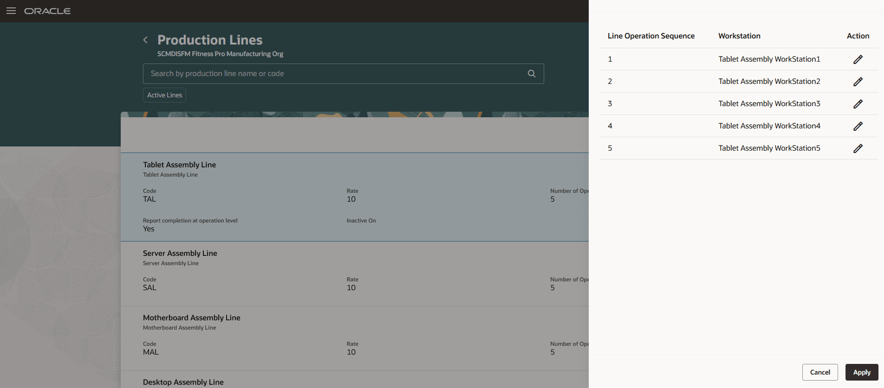Select Tablet Assembly WorkStation2 text

click(x=769, y=82)
